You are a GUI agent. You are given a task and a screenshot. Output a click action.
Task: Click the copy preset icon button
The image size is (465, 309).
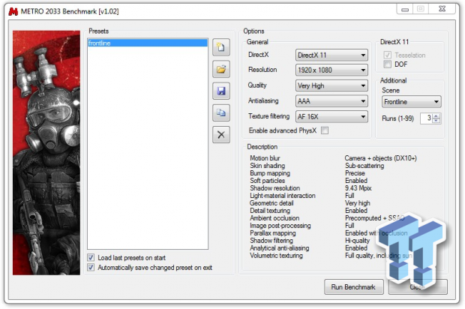coord(221,112)
